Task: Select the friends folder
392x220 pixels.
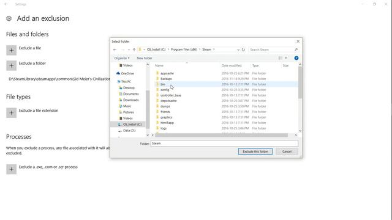Action: [165, 112]
